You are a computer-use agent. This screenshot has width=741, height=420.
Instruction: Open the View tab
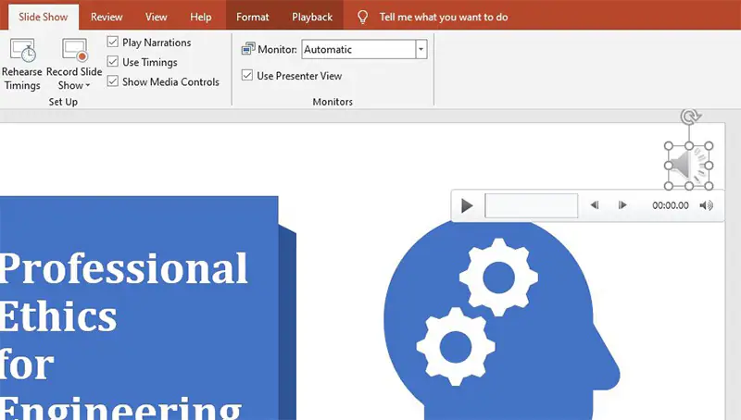pos(156,17)
